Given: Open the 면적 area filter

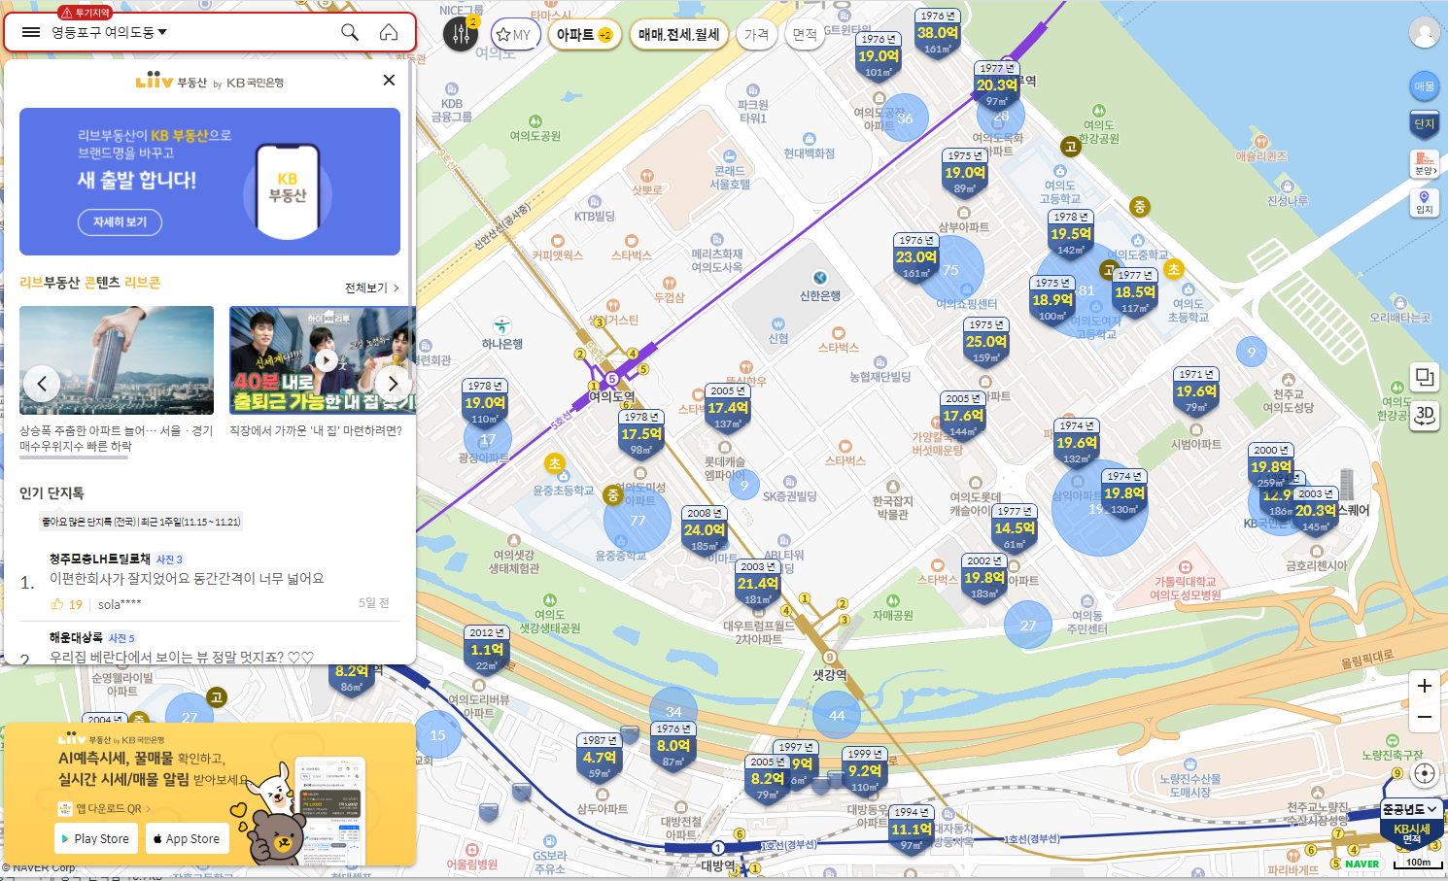Looking at the screenshot, I should point(805,35).
